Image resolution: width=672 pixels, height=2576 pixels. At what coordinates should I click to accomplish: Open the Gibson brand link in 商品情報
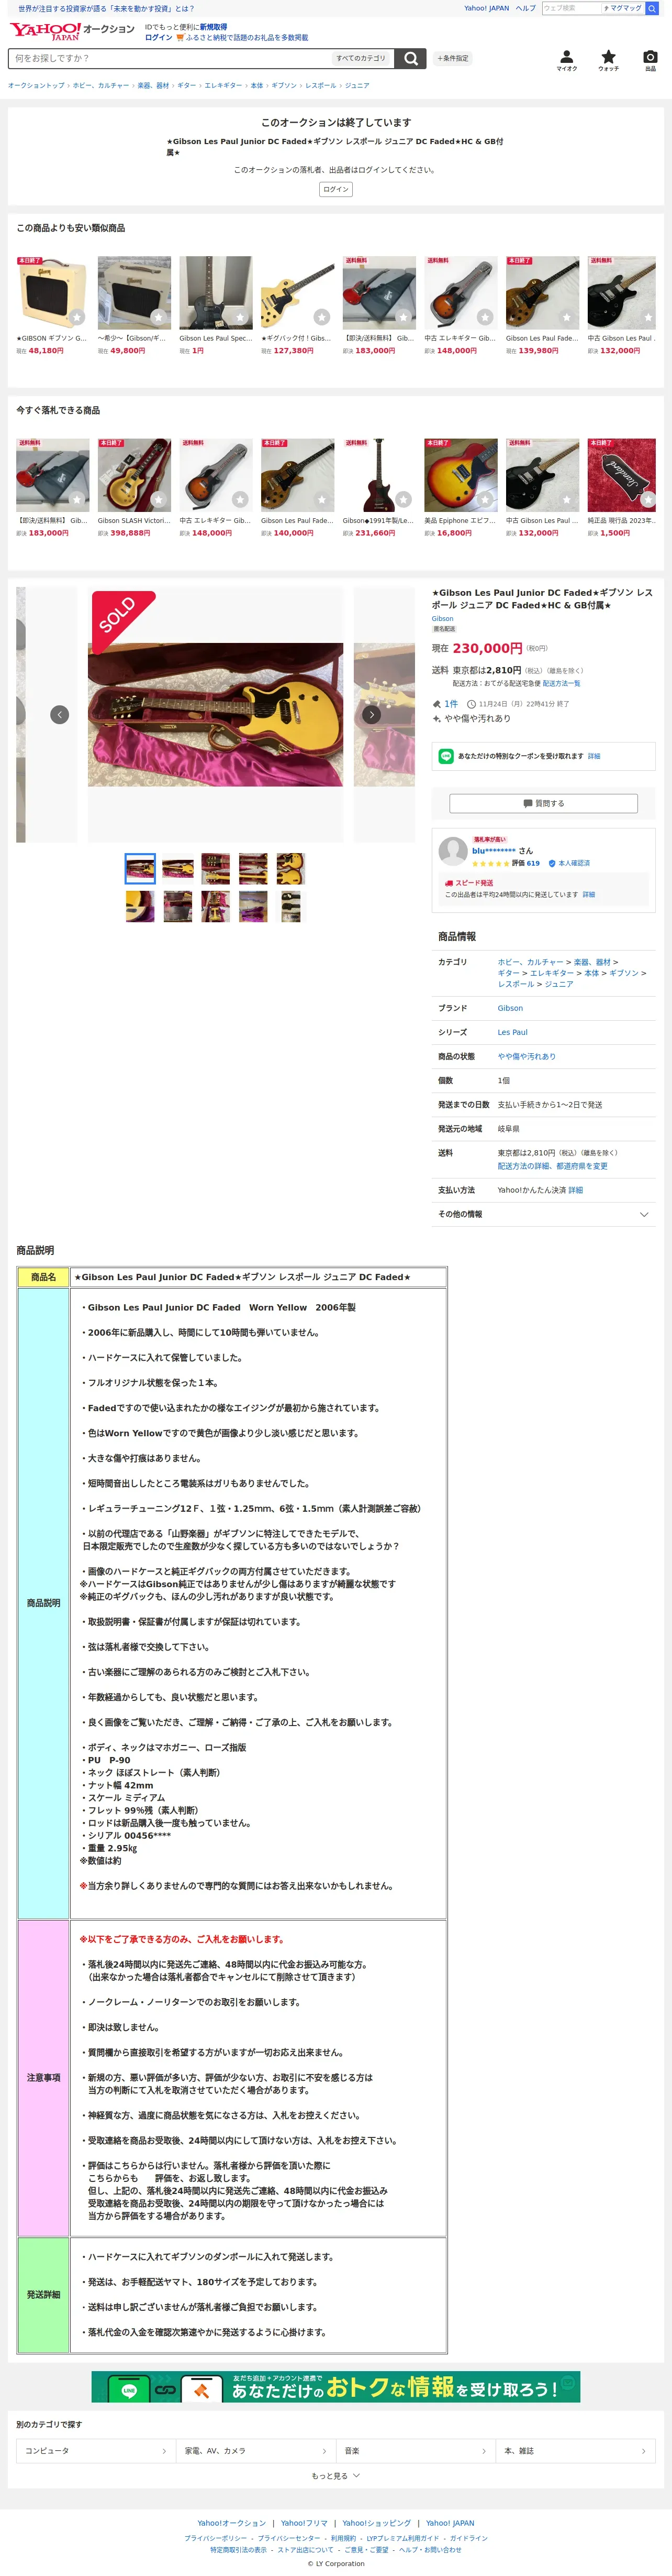pyautogui.click(x=510, y=1008)
